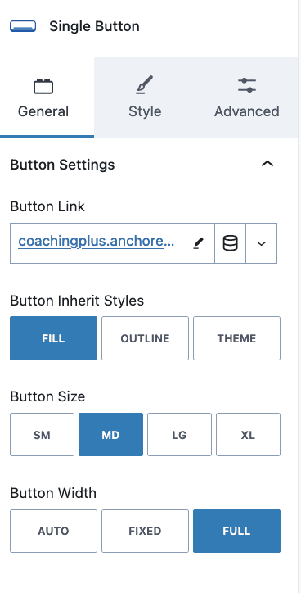Select the OUTLINE inherit style
Image resolution: width=301 pixels, height=593 pixels.
[x=145, y=338]
